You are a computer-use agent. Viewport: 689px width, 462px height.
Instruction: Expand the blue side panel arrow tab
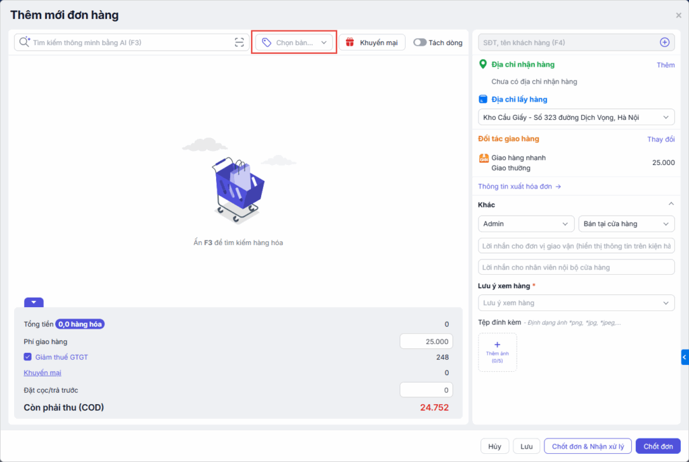[x=684, y=357]
